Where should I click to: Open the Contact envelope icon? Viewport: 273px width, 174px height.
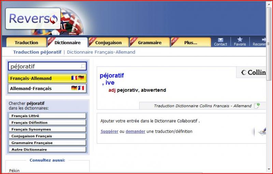click(x=220, y=40)
